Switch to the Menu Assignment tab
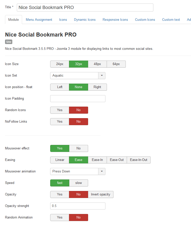Viewport: 191px width, 229px height. pyautogui.click(x=39, y=20)
